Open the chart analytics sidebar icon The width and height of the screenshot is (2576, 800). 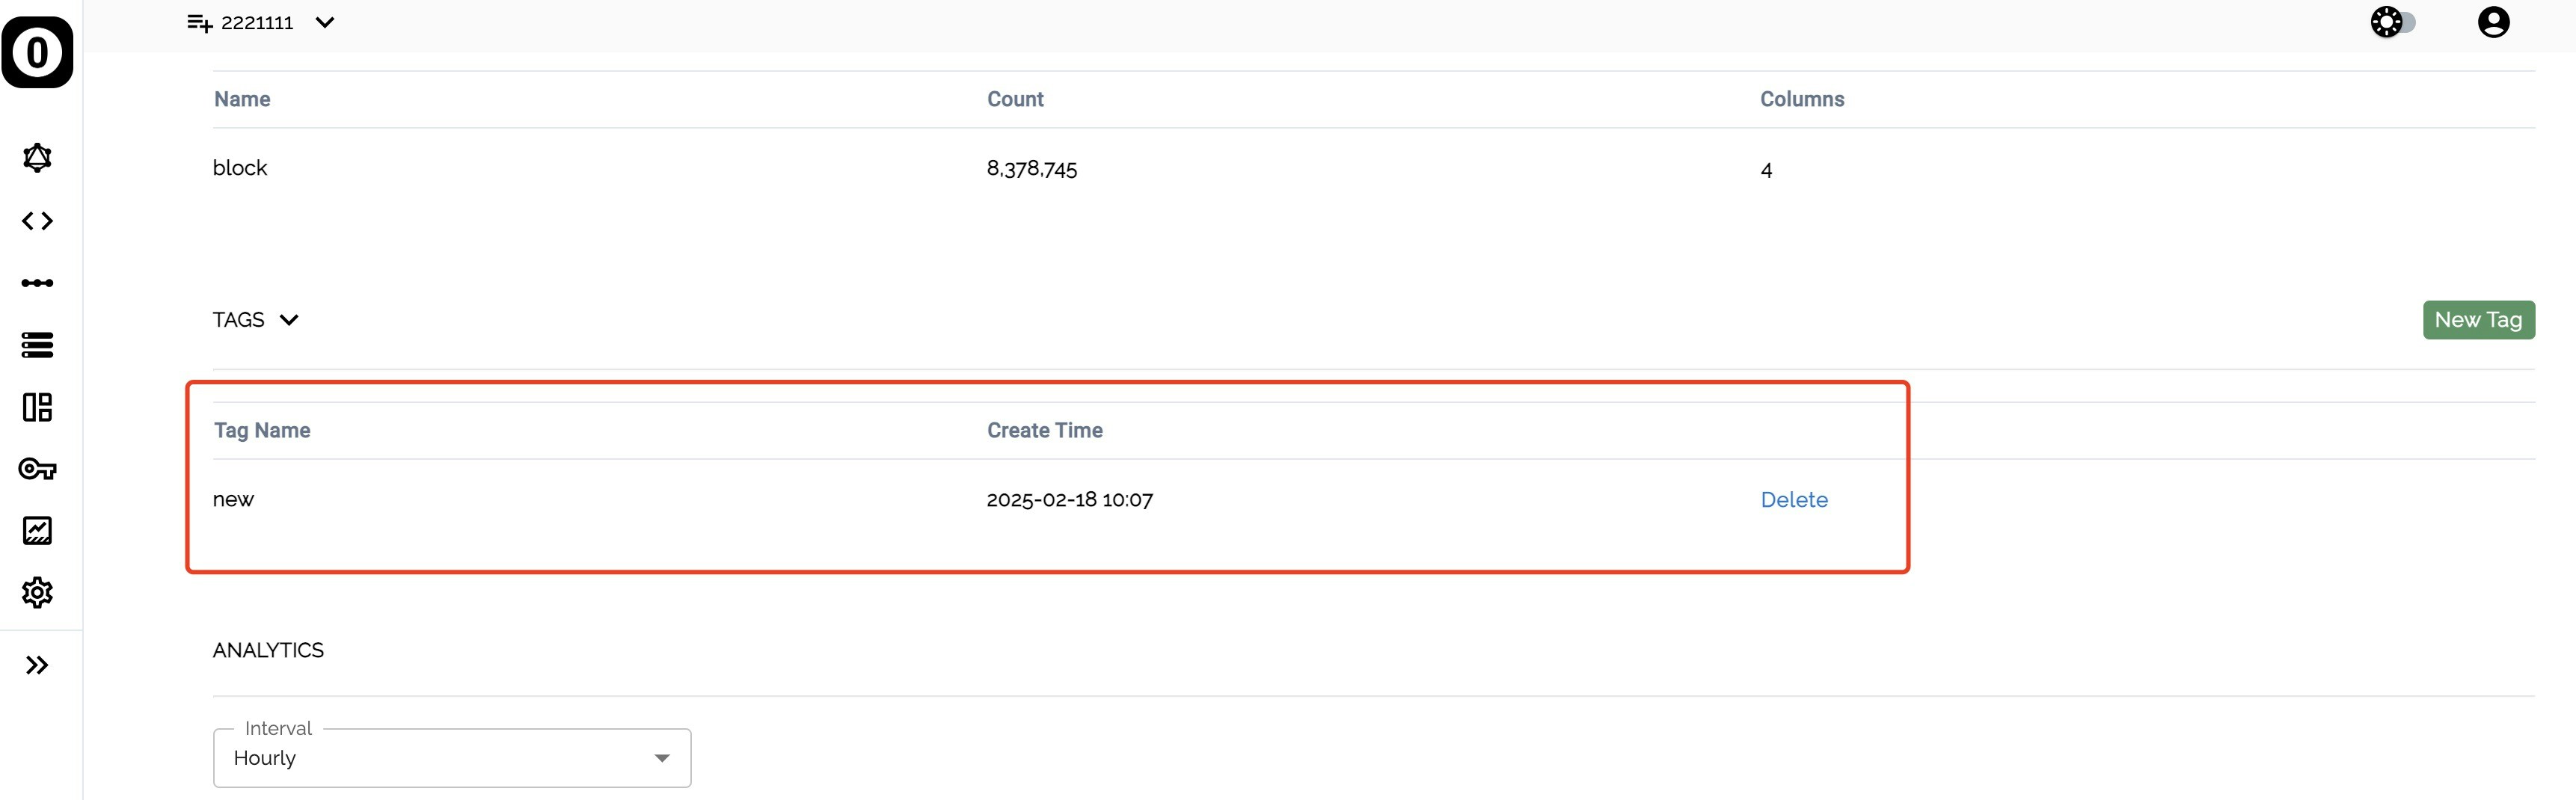pyautogui.click(x=37, y=531)
